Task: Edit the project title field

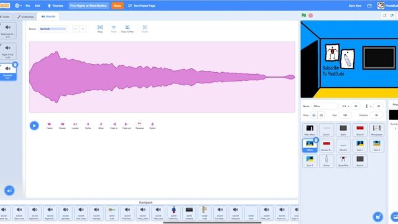Action: click(88, 6)
